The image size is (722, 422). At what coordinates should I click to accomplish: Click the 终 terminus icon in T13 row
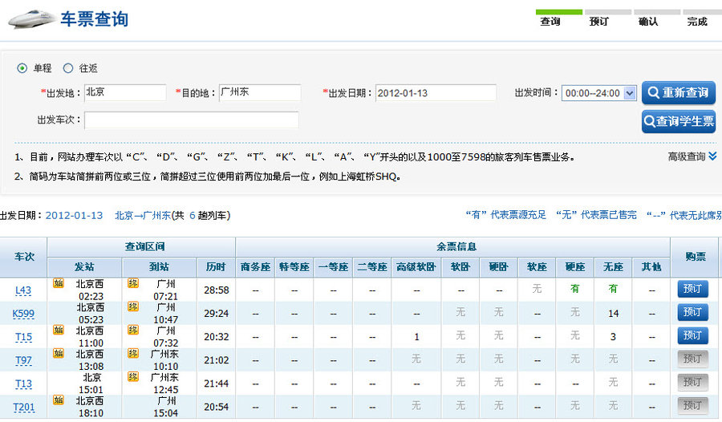click(132, 376)
